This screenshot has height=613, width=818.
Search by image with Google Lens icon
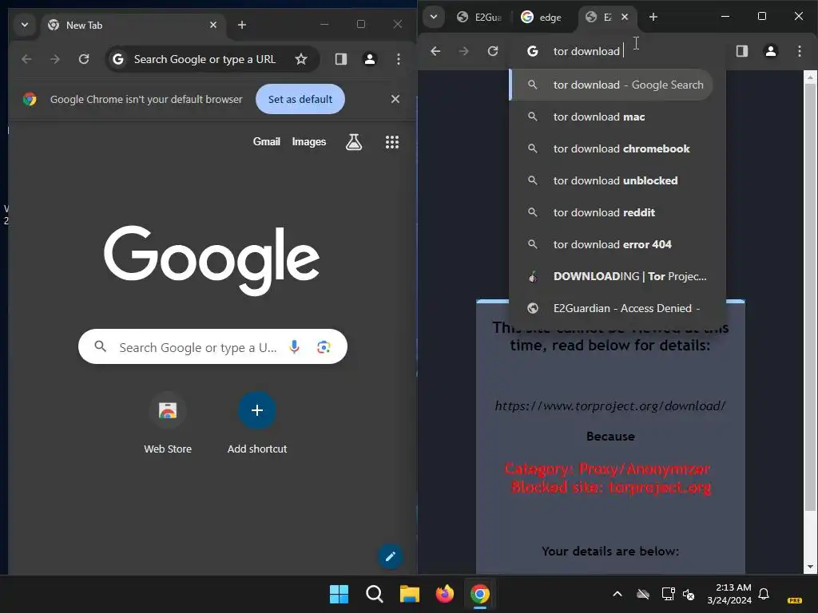click(324, 346)
